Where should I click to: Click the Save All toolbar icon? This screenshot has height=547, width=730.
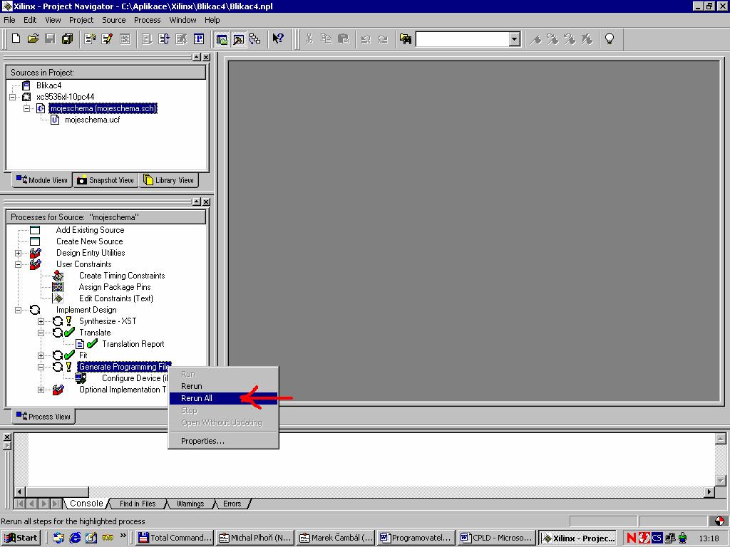tap(68, 38)
